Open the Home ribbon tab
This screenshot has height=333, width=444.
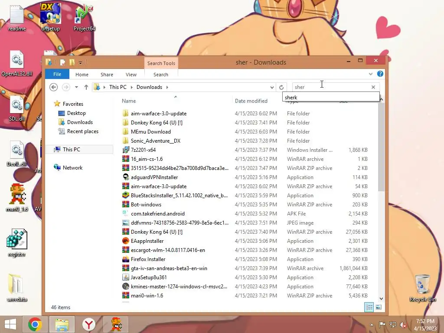tap(82, 75)
